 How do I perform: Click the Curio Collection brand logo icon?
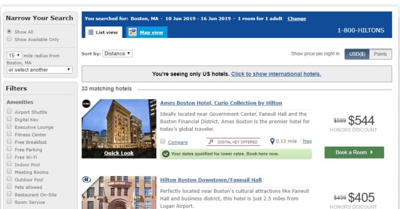coord(86,104)
